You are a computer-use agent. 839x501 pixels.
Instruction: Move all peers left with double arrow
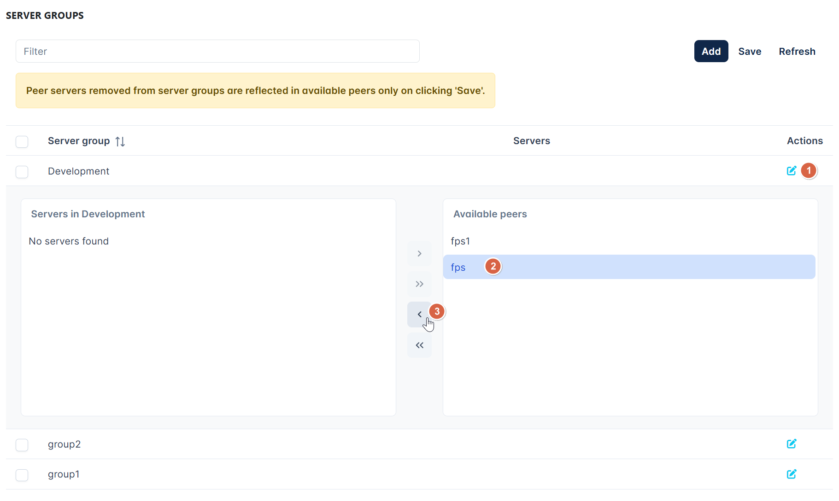tap(419, 345)
